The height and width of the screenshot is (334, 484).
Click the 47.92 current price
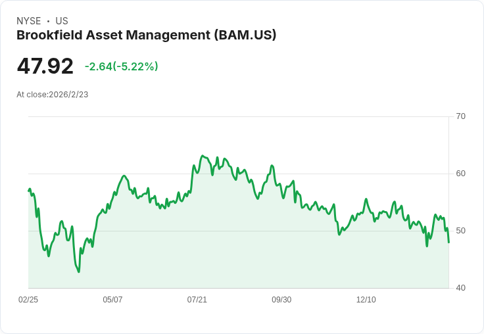pos(45,66)
